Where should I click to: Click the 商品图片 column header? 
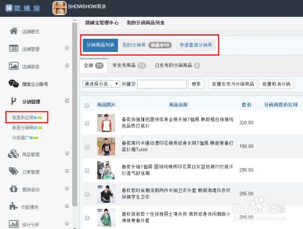pyautogui.click(x=106, y=105)
